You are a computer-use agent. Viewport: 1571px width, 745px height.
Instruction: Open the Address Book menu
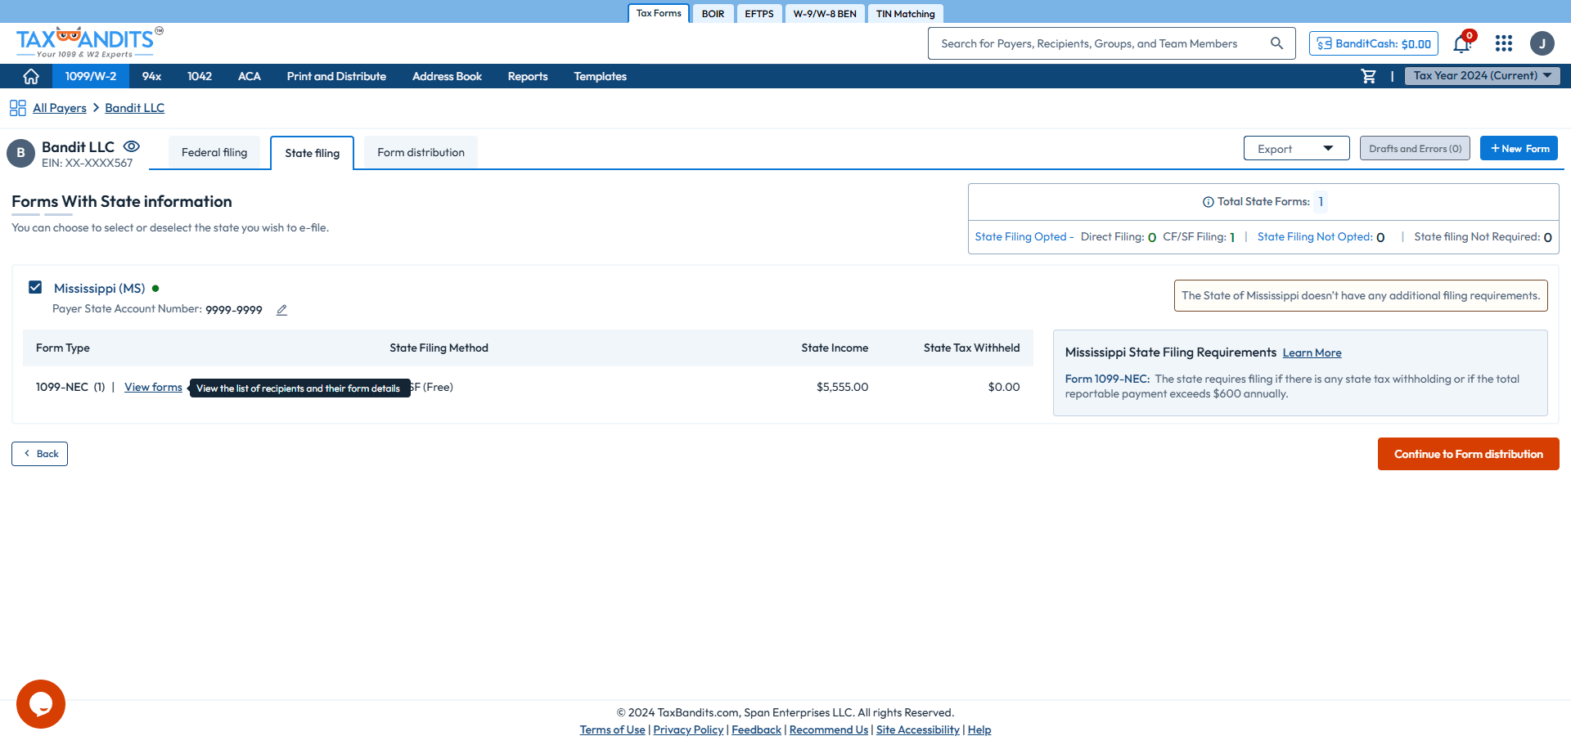click(447, 76)
